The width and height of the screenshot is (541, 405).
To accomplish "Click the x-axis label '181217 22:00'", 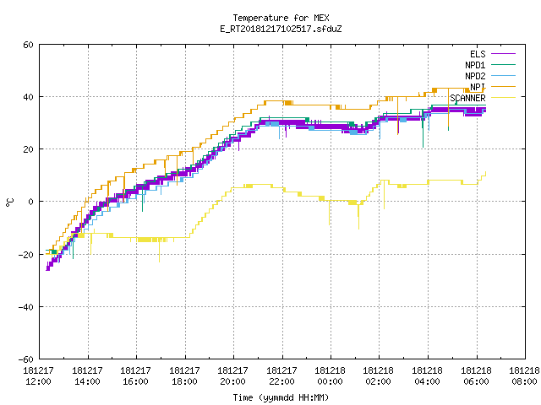I will coord(281,376).
